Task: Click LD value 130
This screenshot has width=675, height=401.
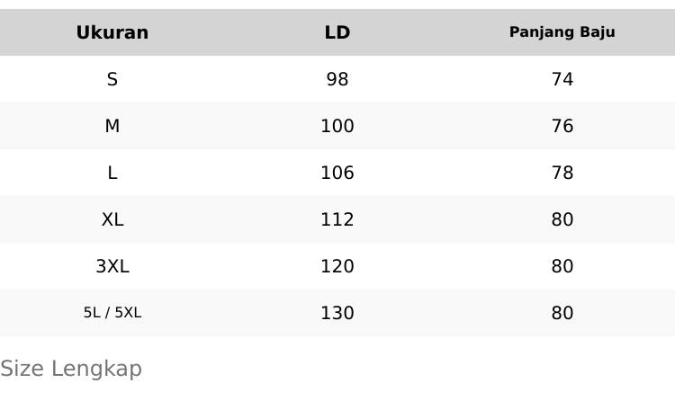Action: point(337,313)
